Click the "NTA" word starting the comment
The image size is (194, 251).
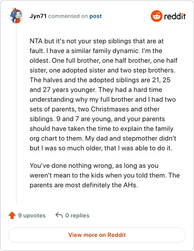pos(36,41)
